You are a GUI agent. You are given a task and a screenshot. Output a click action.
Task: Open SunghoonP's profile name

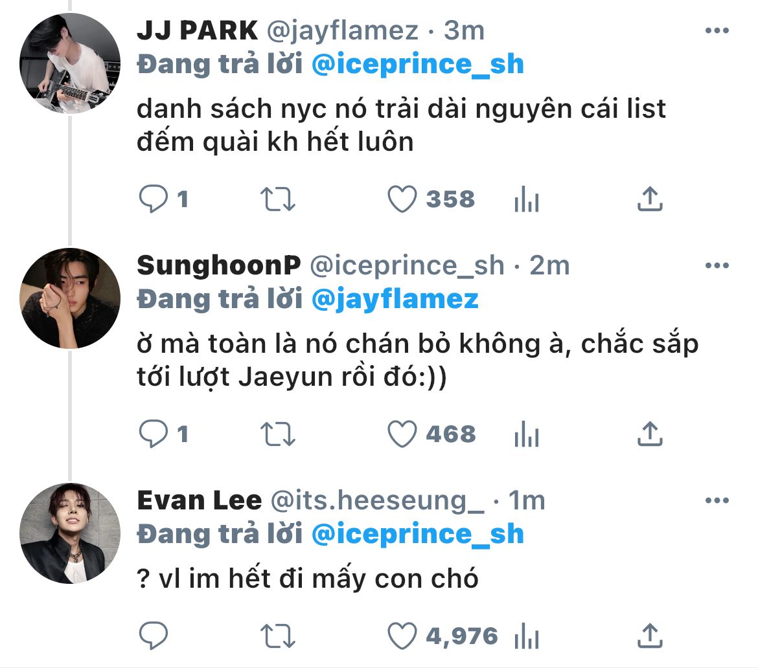(219, 265)
